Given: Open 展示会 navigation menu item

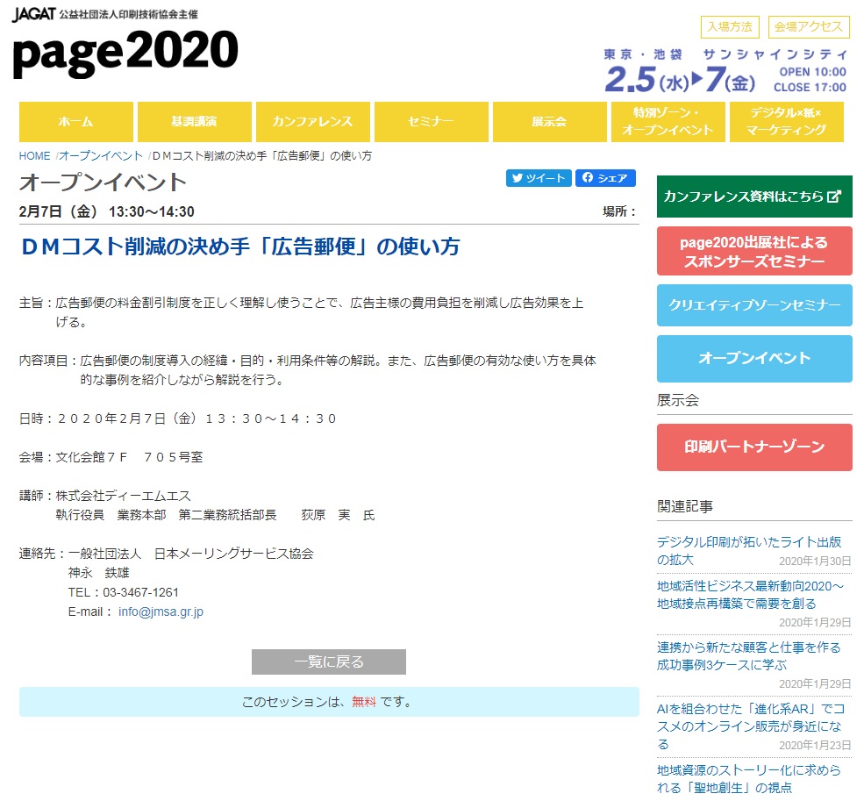Looking at the screenshot, I should (550, 122).
